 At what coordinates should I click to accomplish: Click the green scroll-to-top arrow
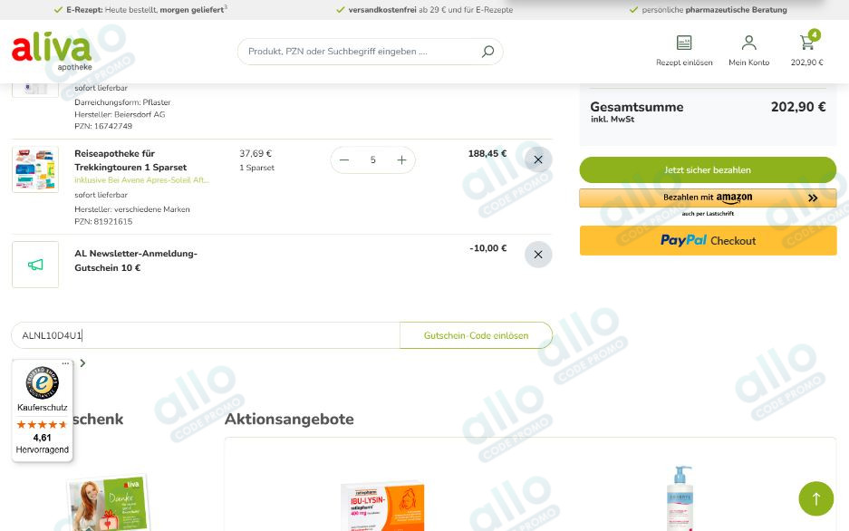[x=815, y=498]
